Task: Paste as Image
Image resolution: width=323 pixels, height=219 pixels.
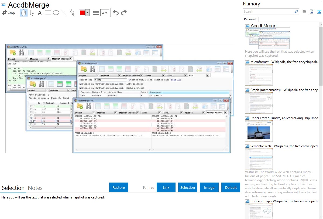Action: pyautogui.click(x=209, y=187)
